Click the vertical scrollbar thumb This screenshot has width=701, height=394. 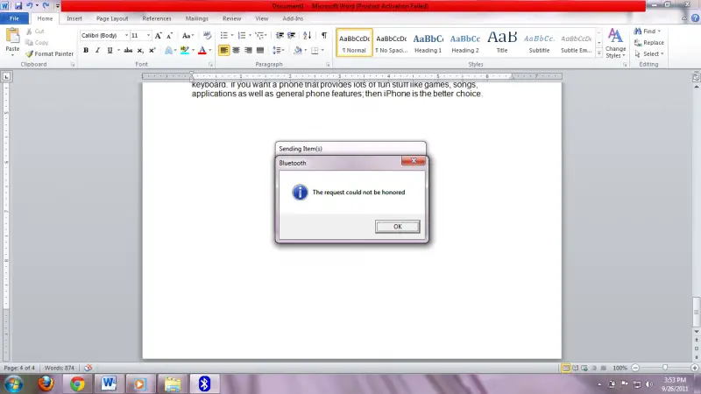click(x=696, y=312)
